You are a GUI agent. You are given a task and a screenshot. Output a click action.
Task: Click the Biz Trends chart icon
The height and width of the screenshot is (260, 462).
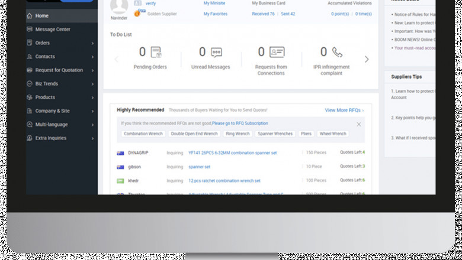(30, 84)
